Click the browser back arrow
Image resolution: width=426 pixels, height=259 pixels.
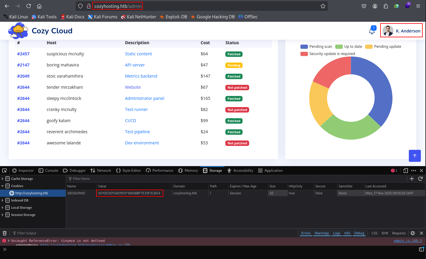coord(7,6)
